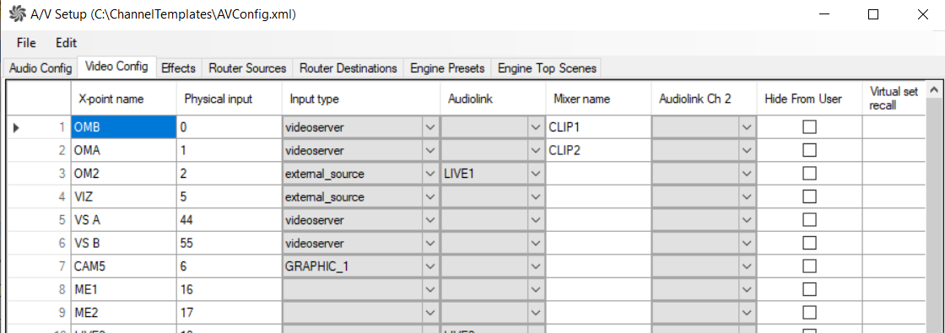The height and width of the screenshot is (333, 945).
Task: Click the row selector arrow for row 1
Action: (16, 127)
